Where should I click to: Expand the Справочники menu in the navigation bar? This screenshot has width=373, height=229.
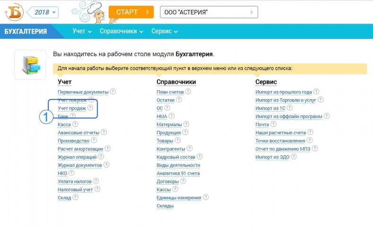pos(121,31)
